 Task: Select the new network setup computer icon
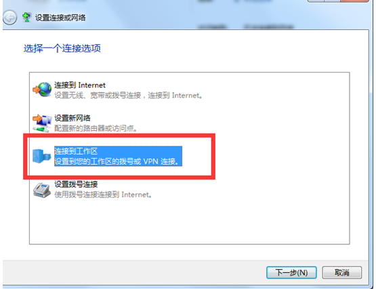click(x=42, y=123)
